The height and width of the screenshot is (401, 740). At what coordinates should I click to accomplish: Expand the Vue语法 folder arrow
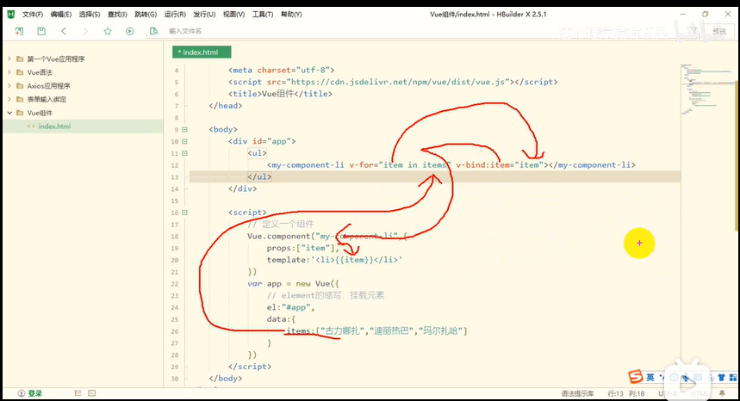tap(9, 72)
